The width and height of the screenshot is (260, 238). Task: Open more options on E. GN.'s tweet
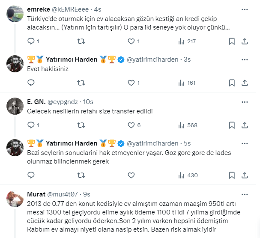pos(245,101)
